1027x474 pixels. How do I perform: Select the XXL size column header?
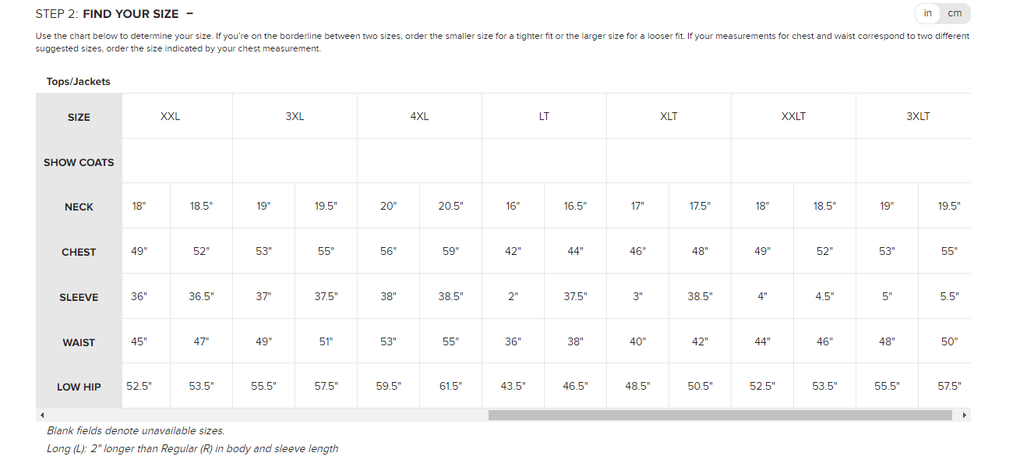[170, 116]
